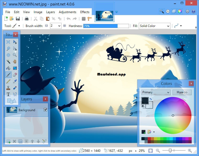Screen dimensions: 199x156
Task: Open the antialiasing mode dropdown arrow
Action: (x=181, y=26)
